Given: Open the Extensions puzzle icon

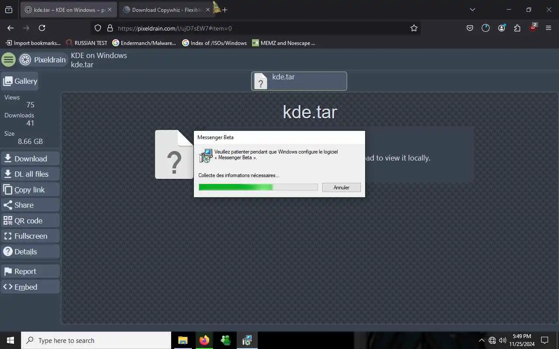Looking at the screenshot, I should tap(517, 28).
